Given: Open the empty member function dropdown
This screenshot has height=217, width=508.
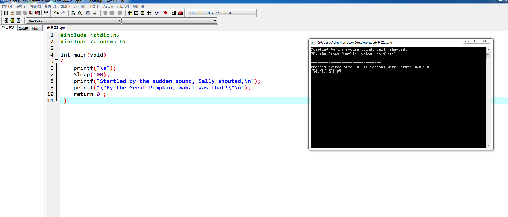Looking at the screenshot, I should [170, 20].
